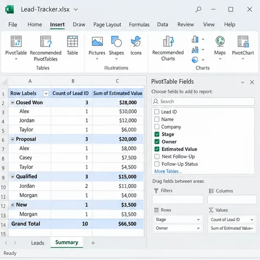Open the Pictures insert option

pyautogui.click(x=97, y=48)
